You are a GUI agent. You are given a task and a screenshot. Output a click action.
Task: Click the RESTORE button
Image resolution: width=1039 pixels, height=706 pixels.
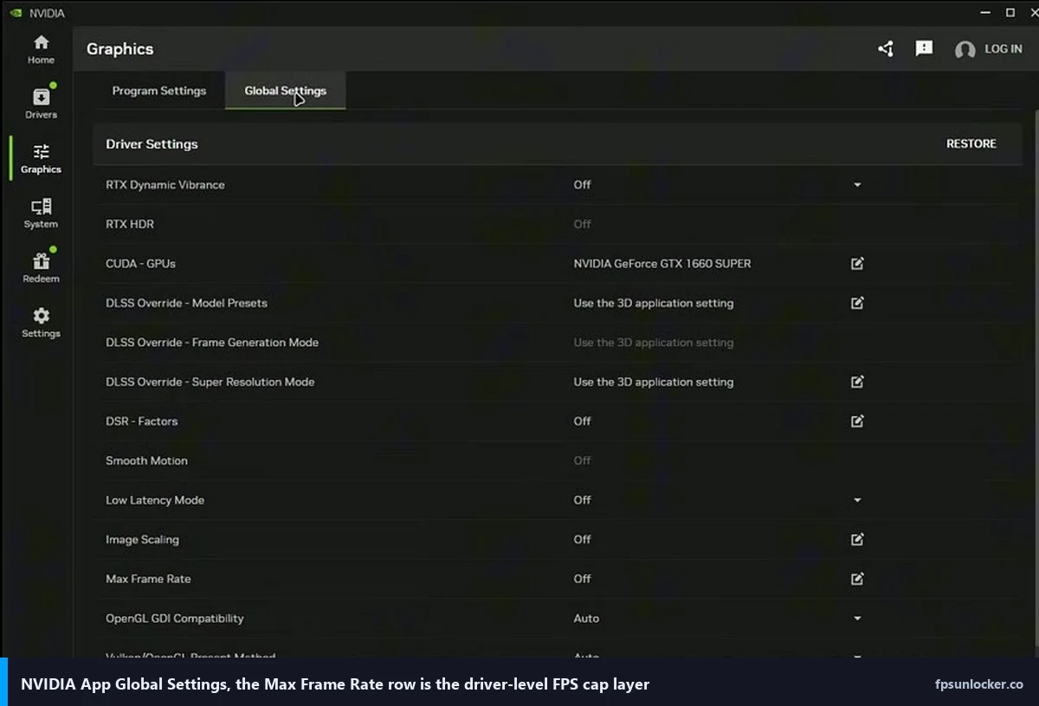(x=971, y=144)
